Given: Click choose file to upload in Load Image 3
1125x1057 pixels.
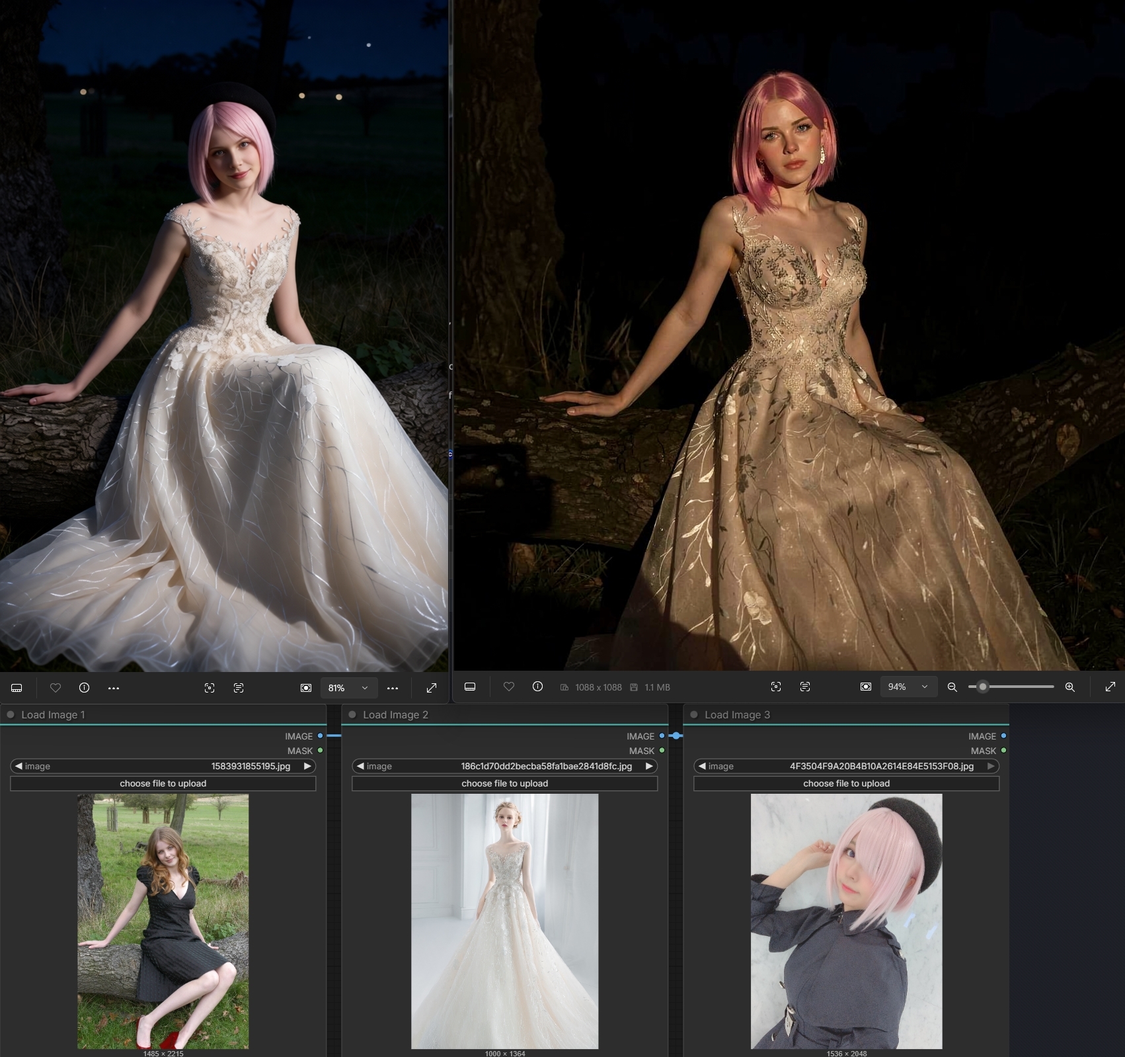Looking at the screenshot, I should coord(846,783).
